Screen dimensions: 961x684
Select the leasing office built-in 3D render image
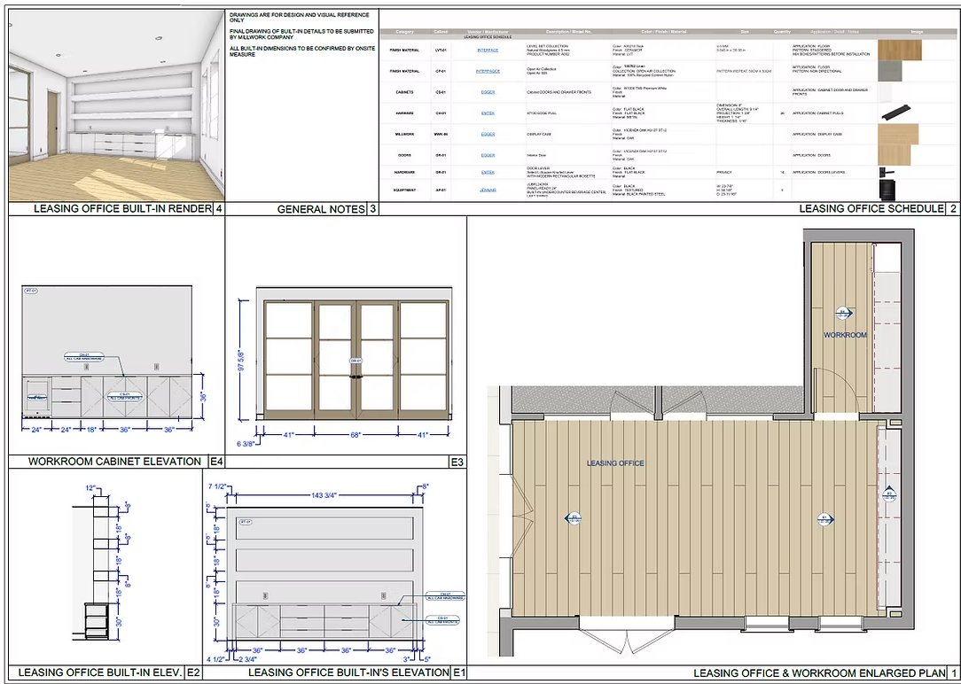point(116,105)
